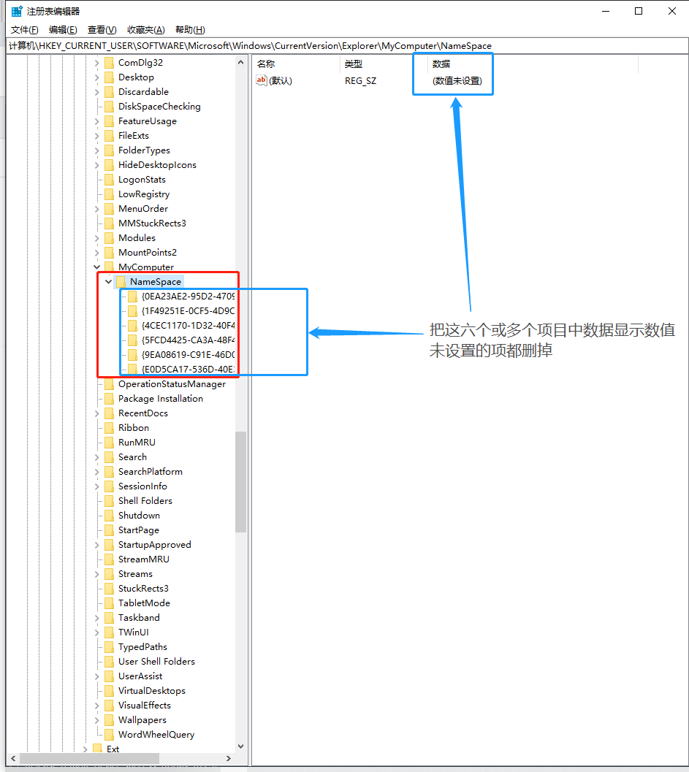Screen dimensions: 689x772
Task: Expand the StartupApproved key
Action: (97, 545)
